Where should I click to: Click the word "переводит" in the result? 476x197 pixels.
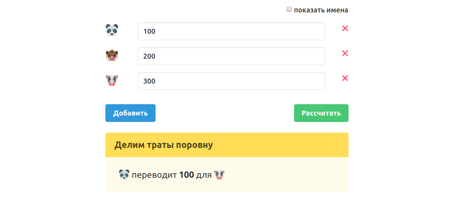click(x=155, y=175)
